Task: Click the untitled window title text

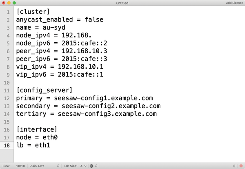Action: [122, 3]
